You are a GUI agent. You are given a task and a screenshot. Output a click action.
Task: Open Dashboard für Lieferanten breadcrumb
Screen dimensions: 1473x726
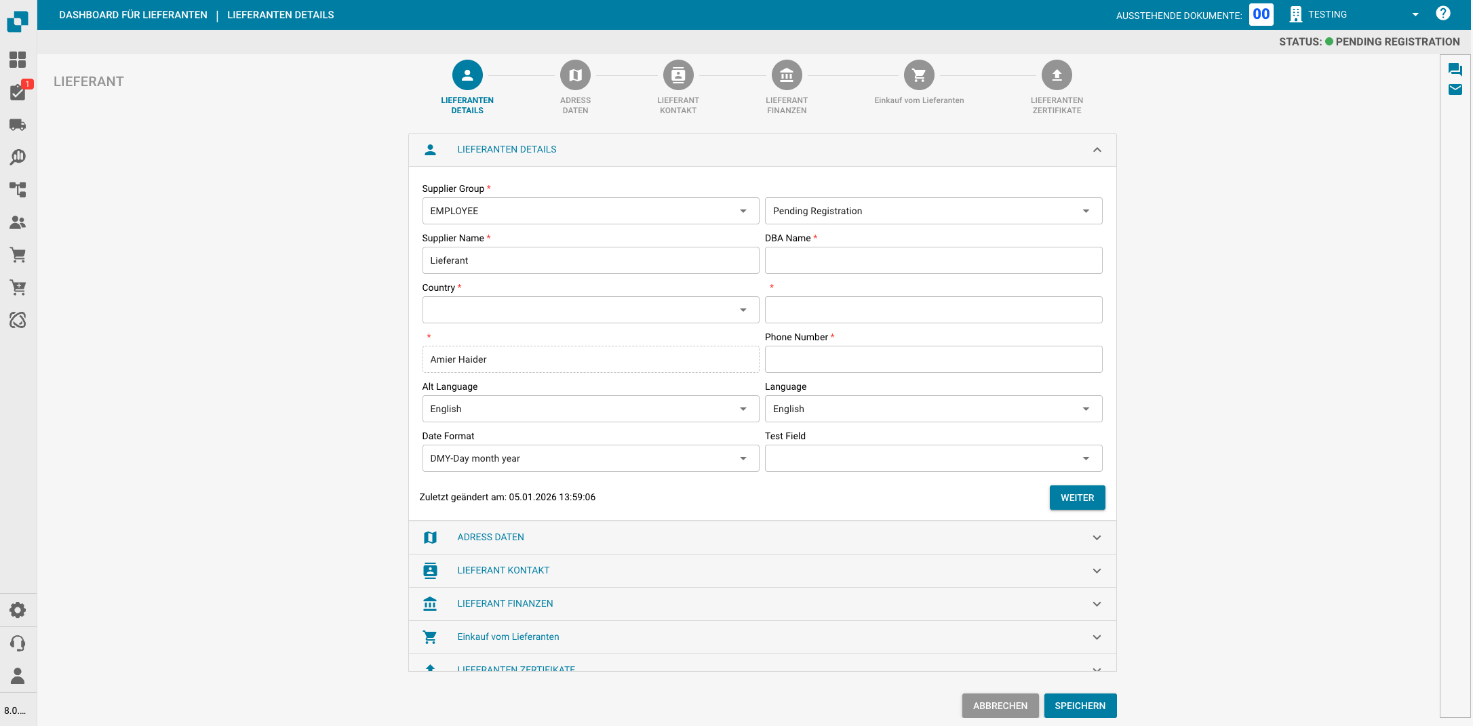click(x=133, y=15)
